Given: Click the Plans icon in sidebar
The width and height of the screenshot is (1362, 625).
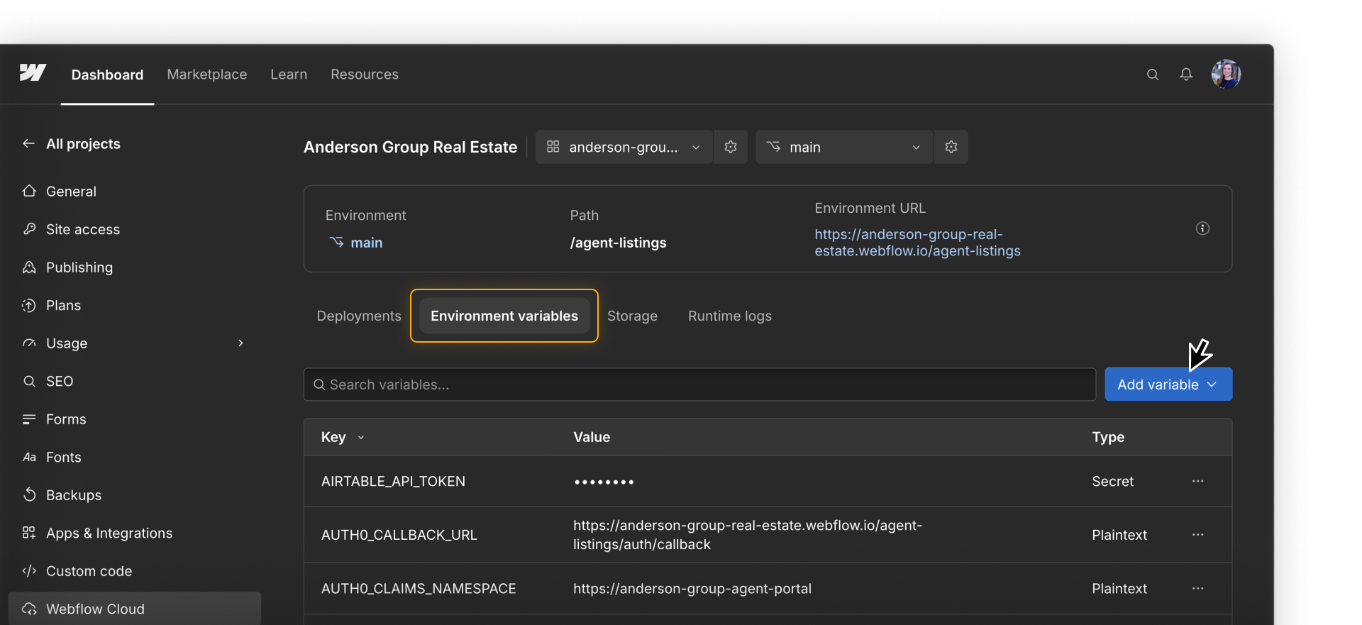Looking at the screenshot, I should coord(29,305).
